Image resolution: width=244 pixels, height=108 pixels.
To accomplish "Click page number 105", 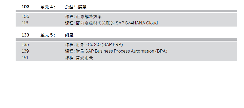I will (25, 17).
